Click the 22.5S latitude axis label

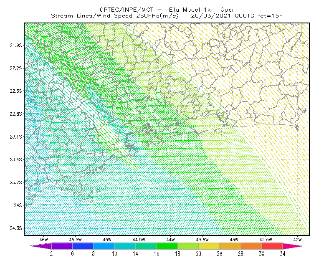coord(16,91)
